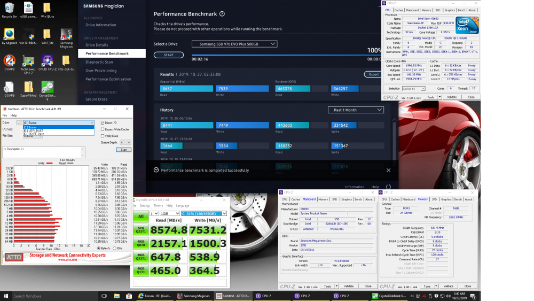Click the drive browse '...' button in ATTO

[19, 123]
